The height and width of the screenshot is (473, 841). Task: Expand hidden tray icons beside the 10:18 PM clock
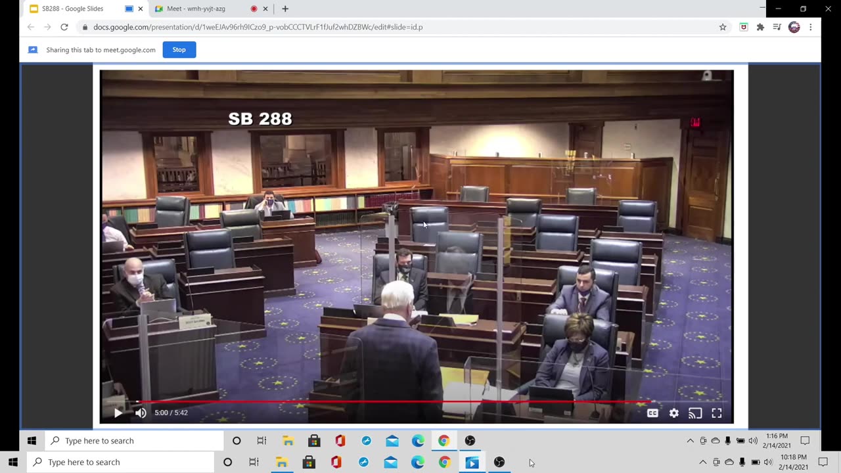702,462
